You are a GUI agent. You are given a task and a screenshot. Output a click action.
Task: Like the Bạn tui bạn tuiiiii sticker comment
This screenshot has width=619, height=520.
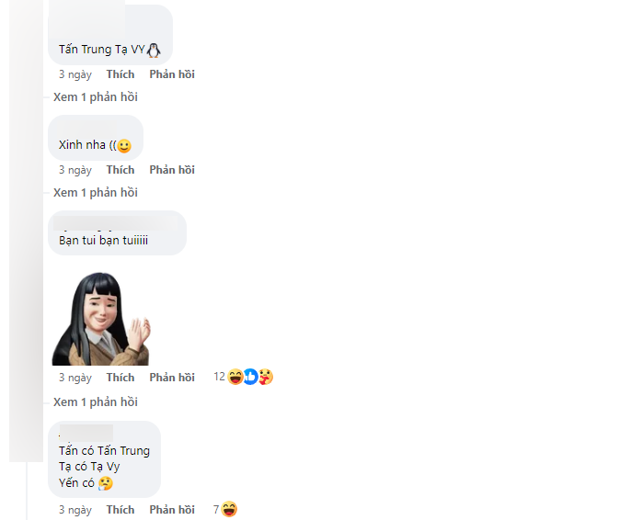(x=120, y=378)
